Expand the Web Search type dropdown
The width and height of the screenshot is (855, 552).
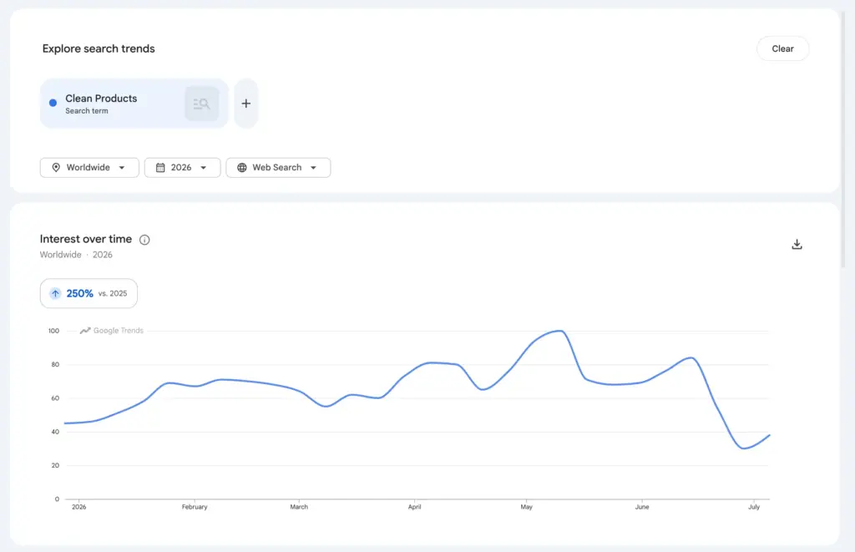point(278,168)
